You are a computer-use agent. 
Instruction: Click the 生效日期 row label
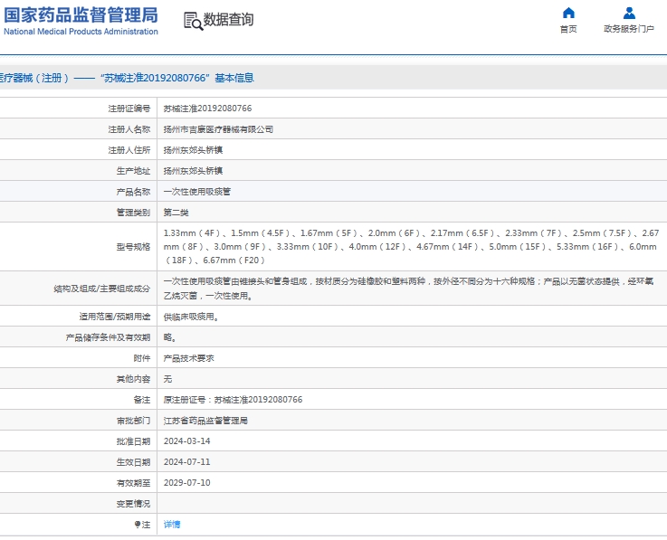133,462
